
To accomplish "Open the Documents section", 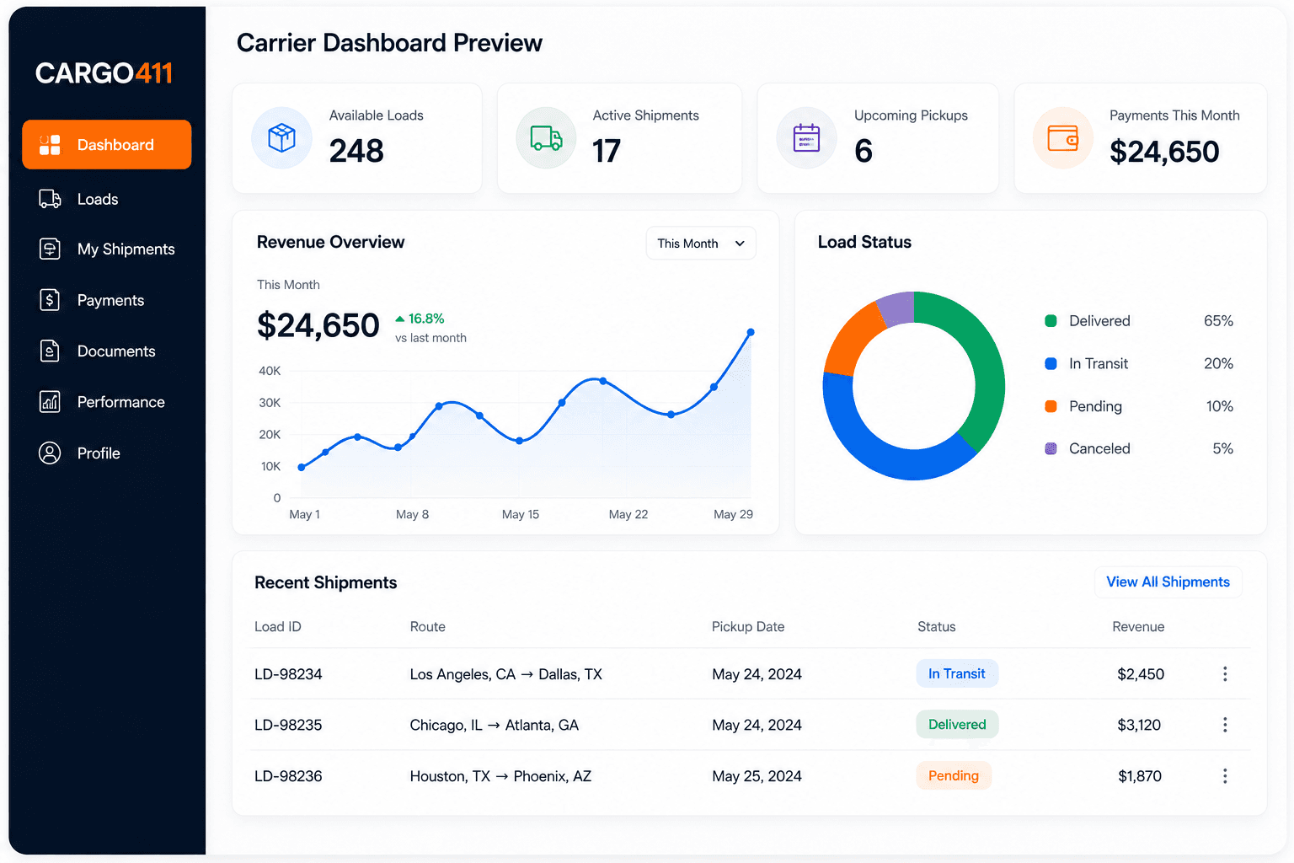I will [x=116, y=351].
